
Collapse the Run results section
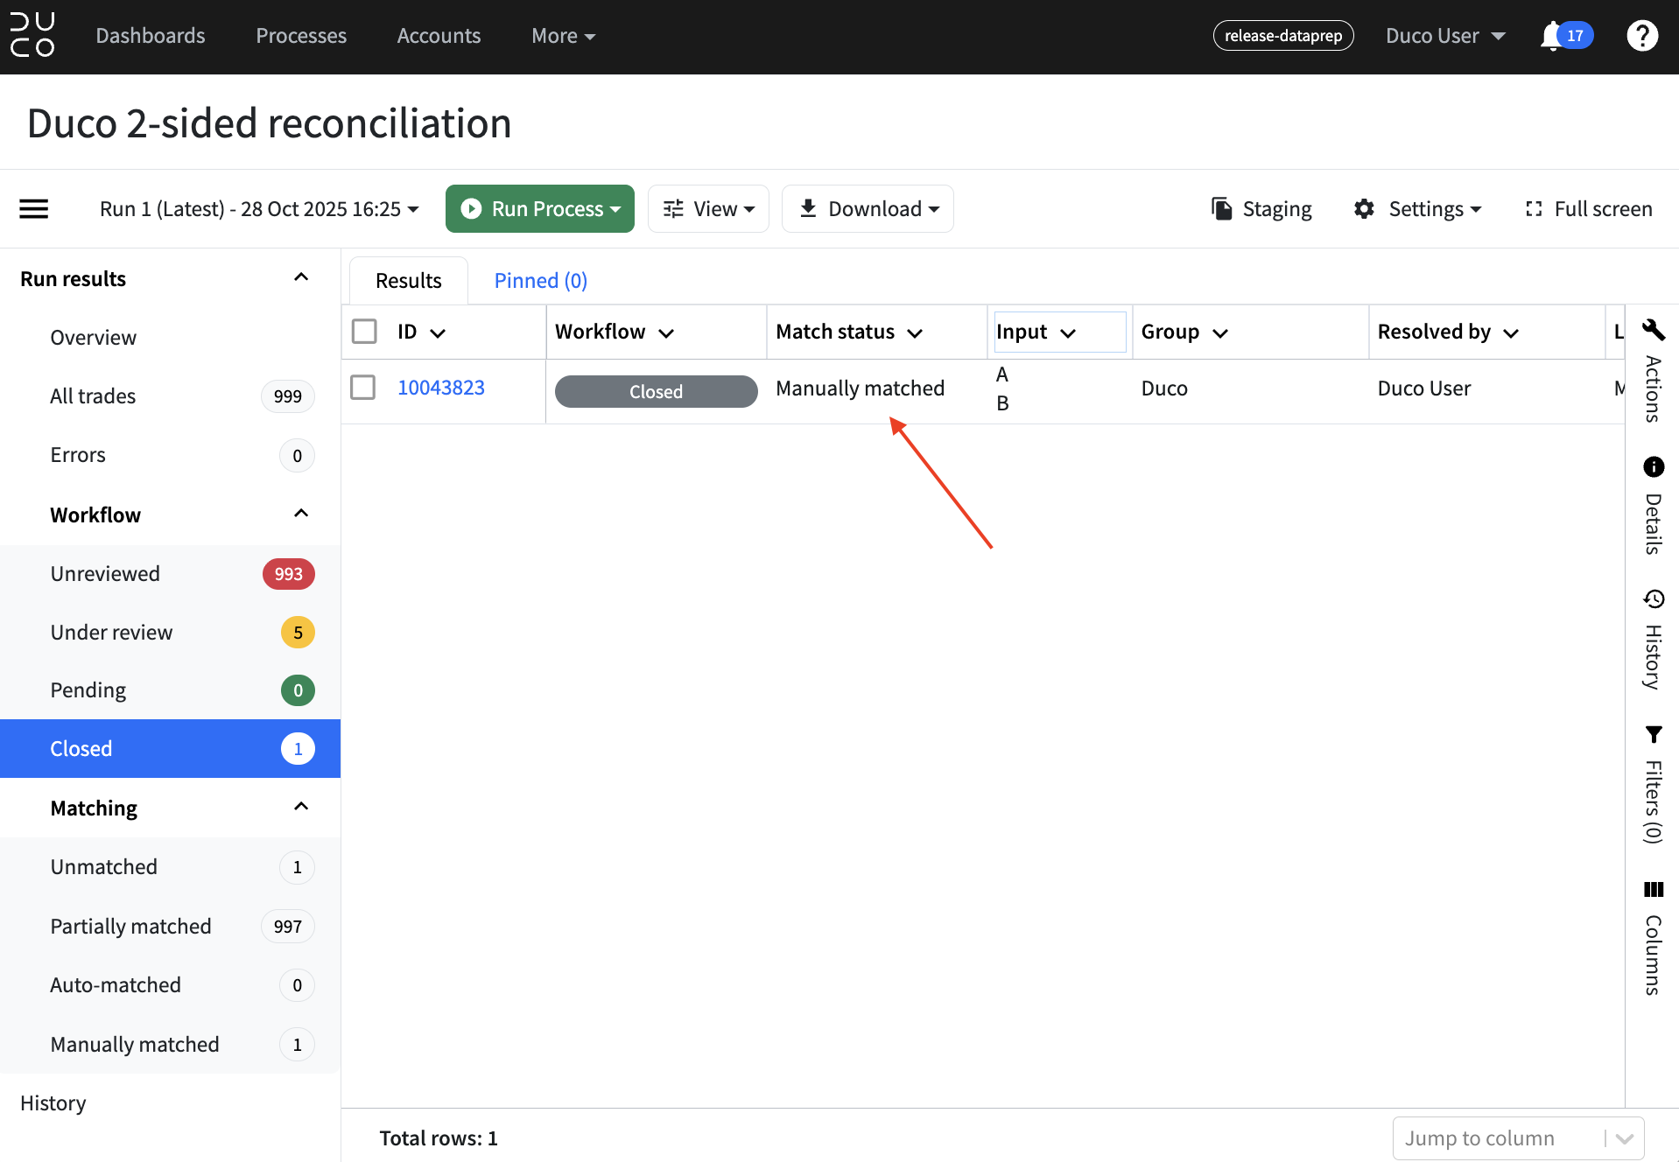301,278
